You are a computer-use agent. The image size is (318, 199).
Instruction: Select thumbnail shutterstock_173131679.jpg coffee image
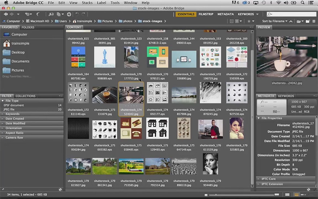(105, 95)
